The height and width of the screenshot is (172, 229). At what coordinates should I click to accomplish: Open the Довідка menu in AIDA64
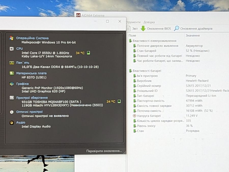[x=149, y=22]
